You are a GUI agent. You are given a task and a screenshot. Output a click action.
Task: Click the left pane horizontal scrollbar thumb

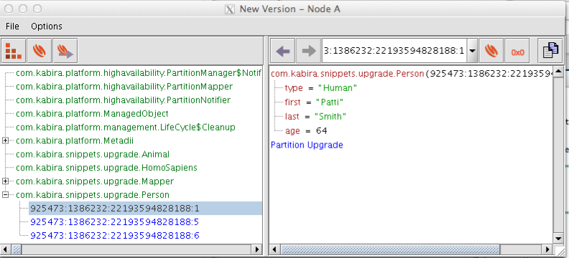tap(17, 249)
